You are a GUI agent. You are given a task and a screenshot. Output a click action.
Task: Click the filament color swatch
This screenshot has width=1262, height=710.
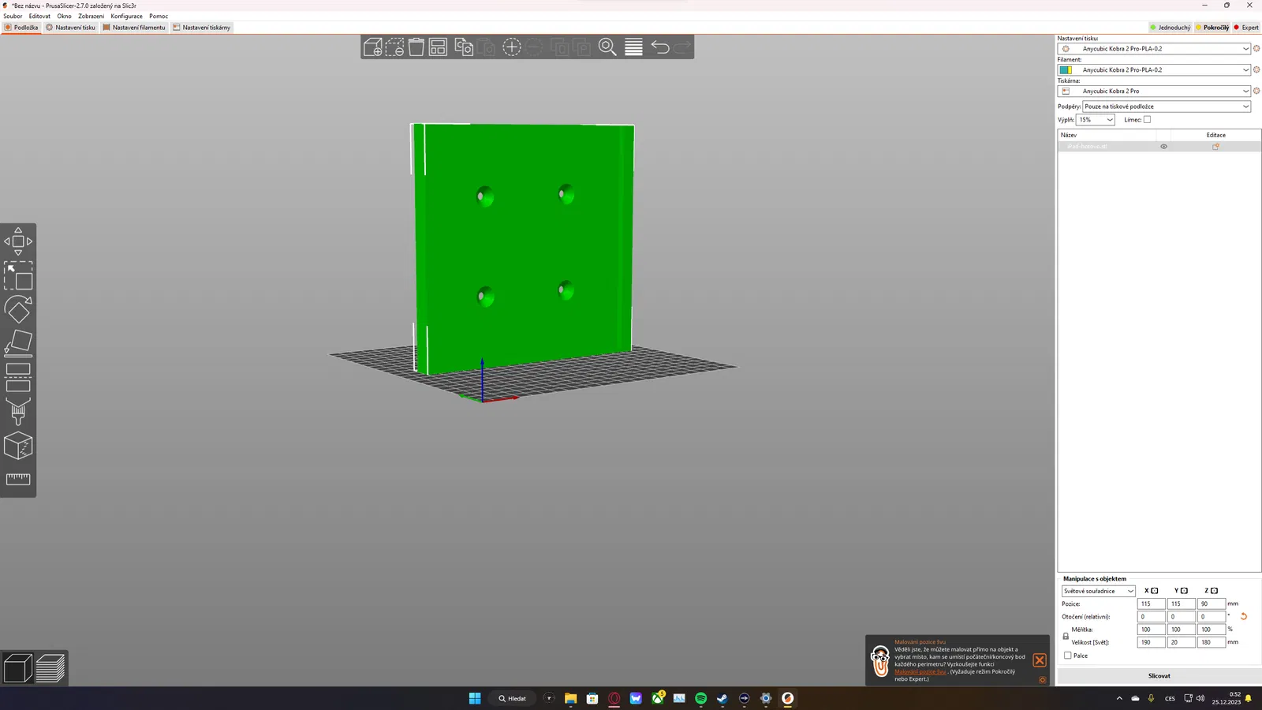click(1066, 70)
